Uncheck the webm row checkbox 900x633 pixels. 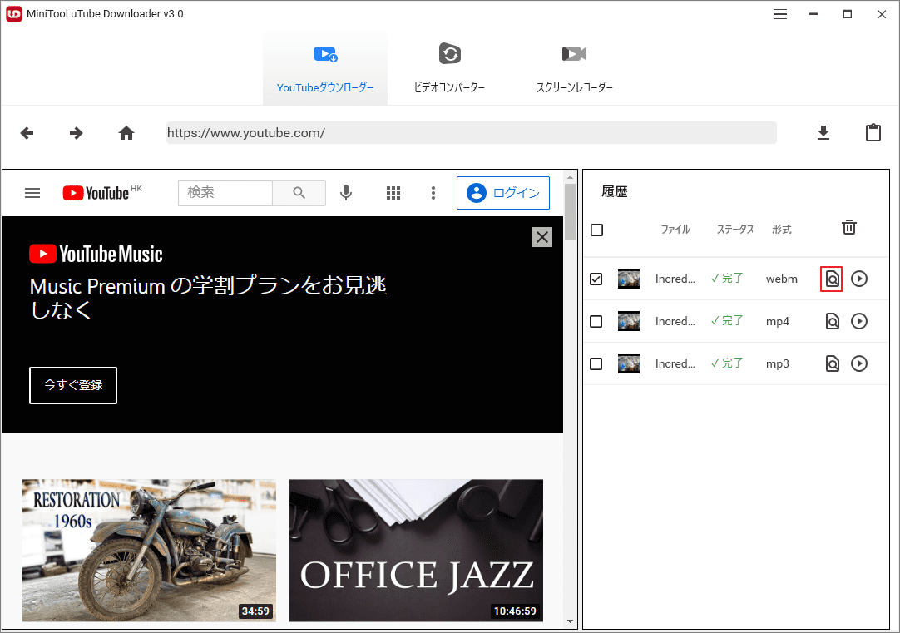(x=596, y=279)
